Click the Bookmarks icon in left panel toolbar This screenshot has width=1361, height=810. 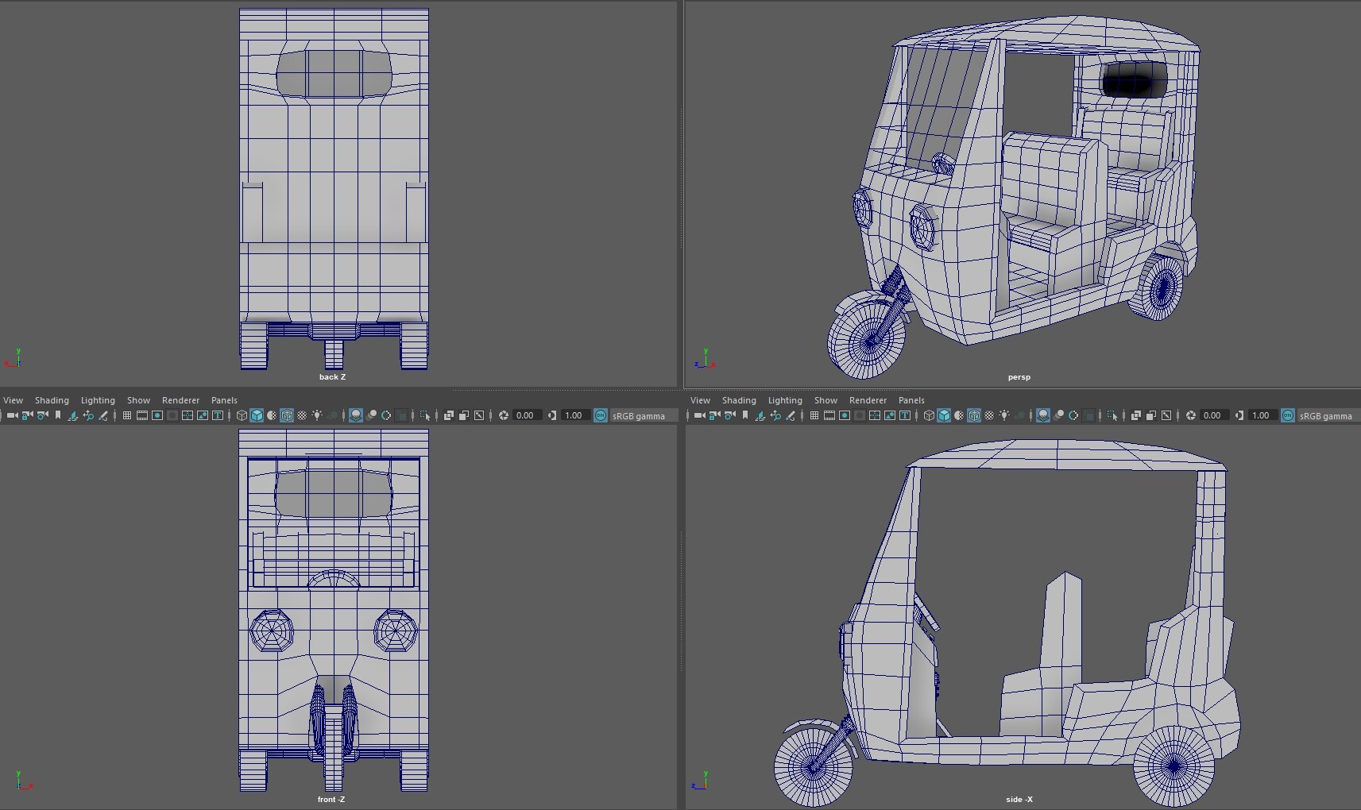pyautogui.click(x=58, y=415)
